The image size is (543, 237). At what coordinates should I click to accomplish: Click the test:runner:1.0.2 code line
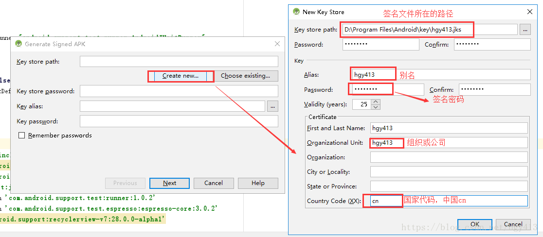[78, 198]
